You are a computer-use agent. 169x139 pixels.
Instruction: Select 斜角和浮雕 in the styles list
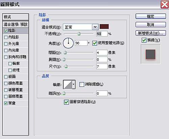tap(16, 57)
